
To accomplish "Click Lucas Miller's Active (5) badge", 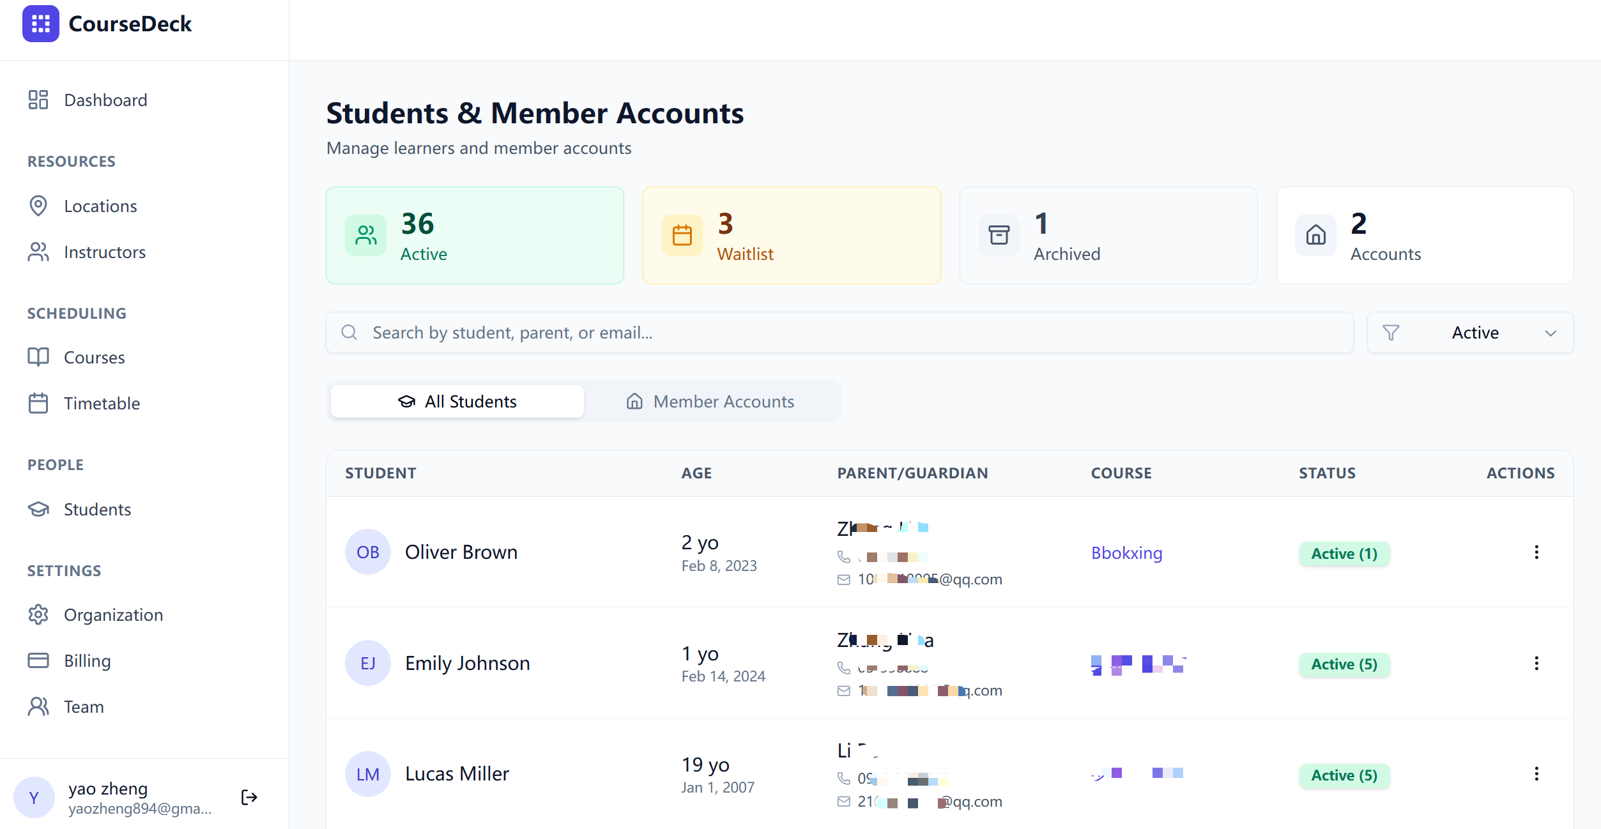I will pyautogui.click(x=1344, y=776).
